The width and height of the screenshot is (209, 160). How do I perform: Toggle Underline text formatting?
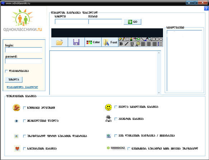tap(132, 44)
